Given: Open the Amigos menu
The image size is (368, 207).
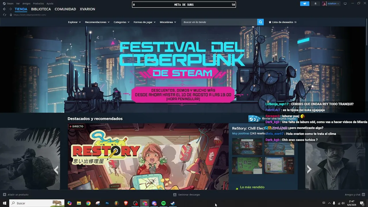Looking at the screenshot, I should (26, 4).
